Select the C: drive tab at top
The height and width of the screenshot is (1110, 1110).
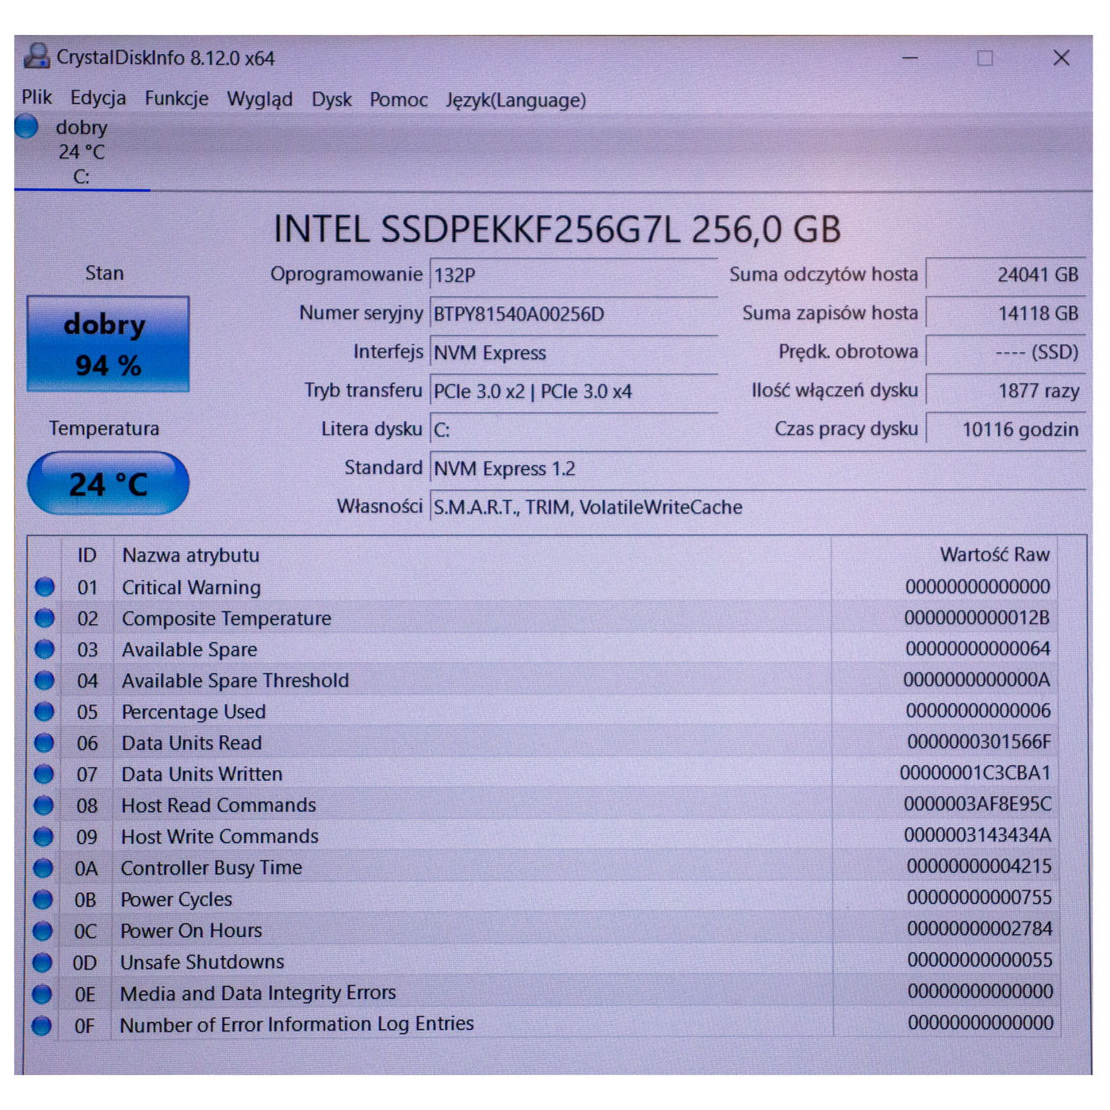click(82, 151)
